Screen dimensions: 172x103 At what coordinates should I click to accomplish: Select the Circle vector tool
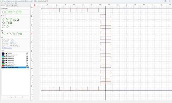[x=4, y=12]
